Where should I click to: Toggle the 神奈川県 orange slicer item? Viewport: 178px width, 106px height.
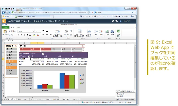pyautogui.click(x=11, y=61)
